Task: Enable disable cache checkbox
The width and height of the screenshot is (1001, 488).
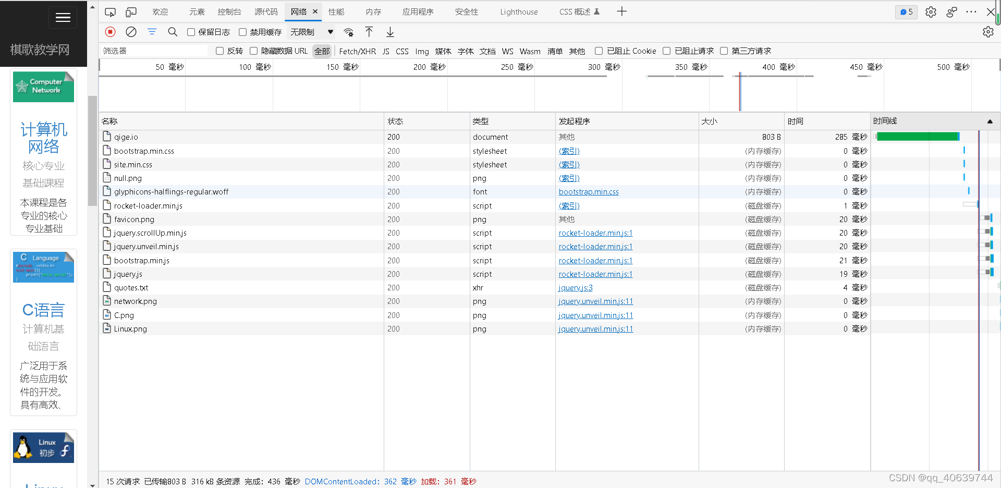Action: pyautogui.click(x=242, y=32)
